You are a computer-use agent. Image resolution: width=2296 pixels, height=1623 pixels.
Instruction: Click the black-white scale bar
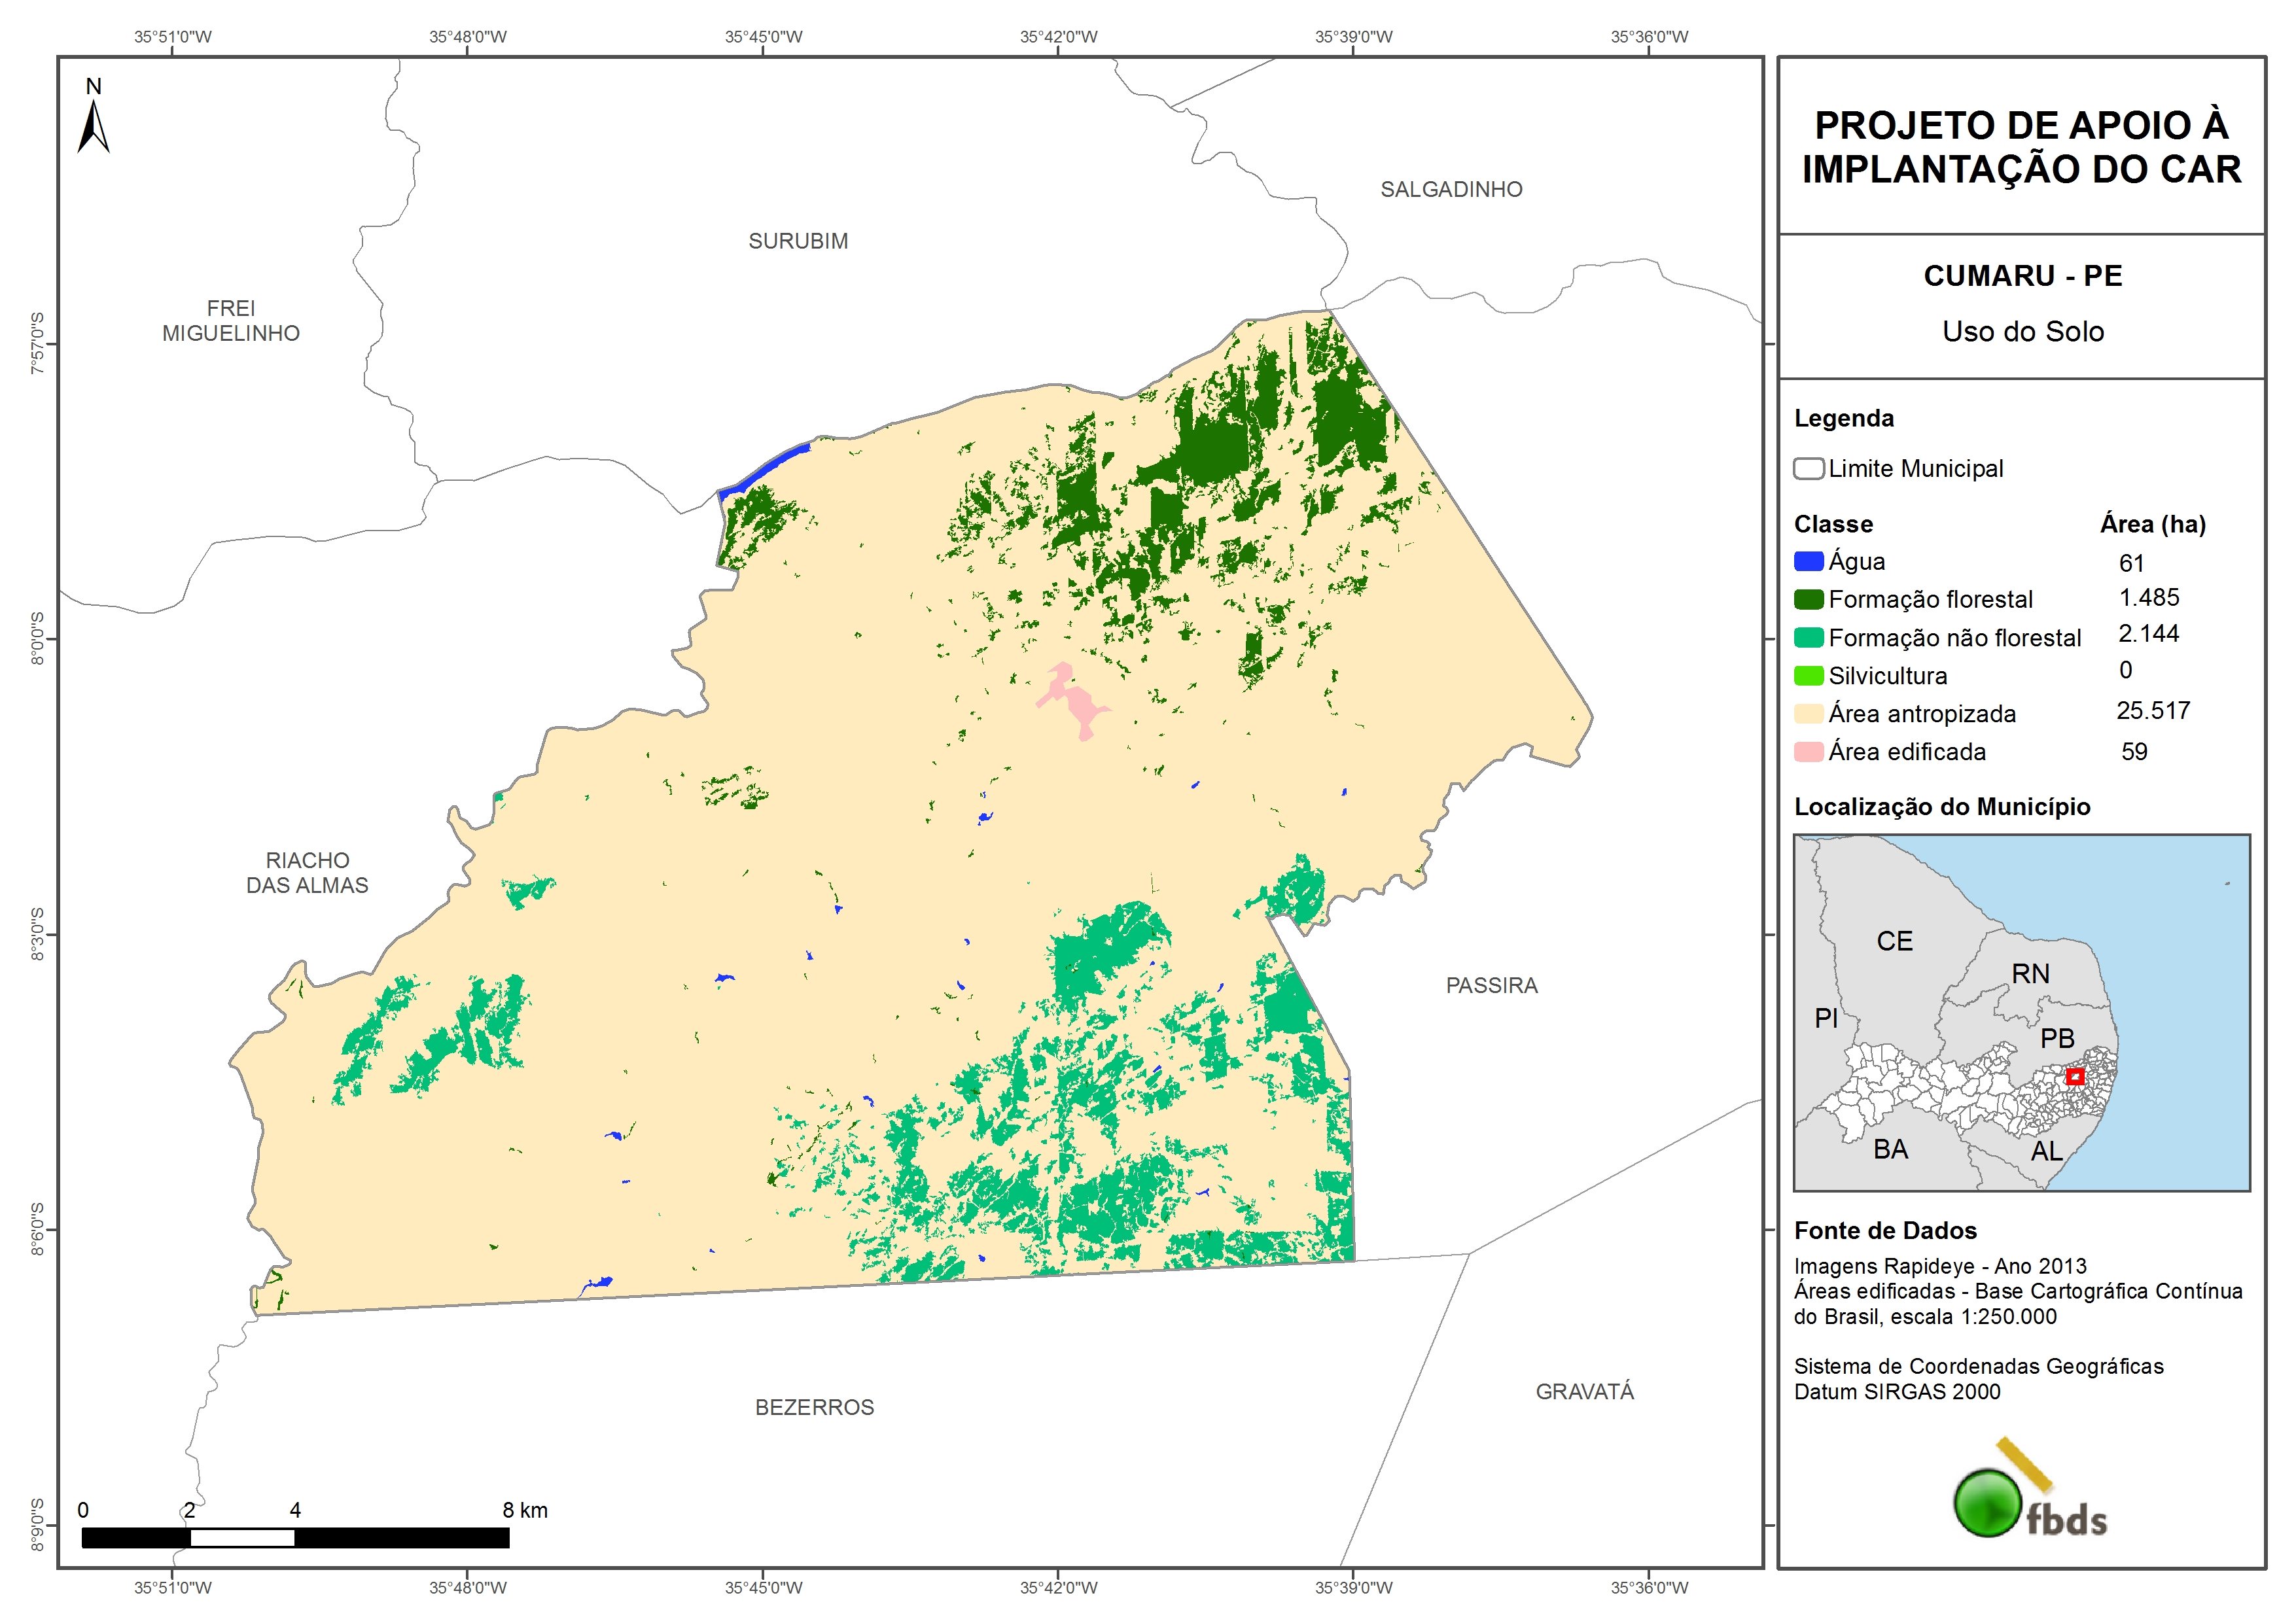(295, 1538)
